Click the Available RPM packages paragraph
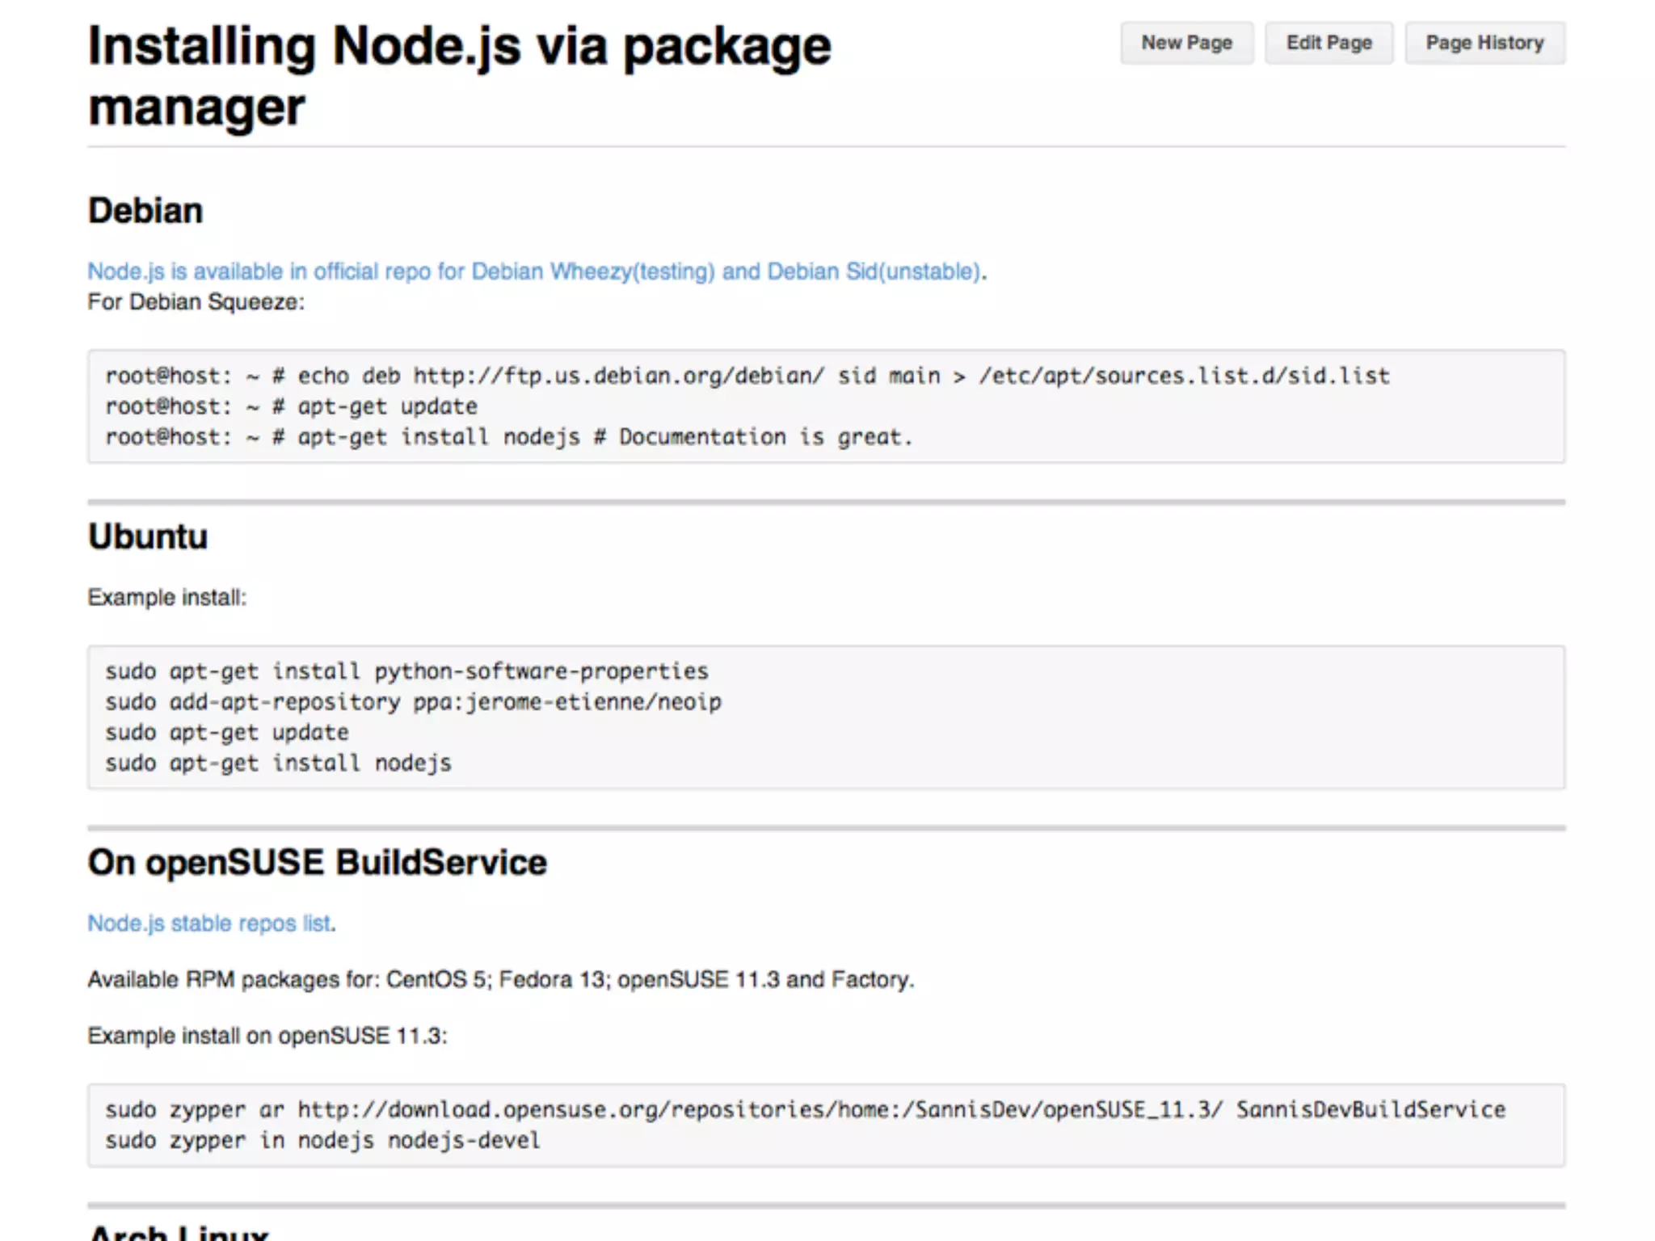The image size is (1655, 1241). (x=500, y=979)
